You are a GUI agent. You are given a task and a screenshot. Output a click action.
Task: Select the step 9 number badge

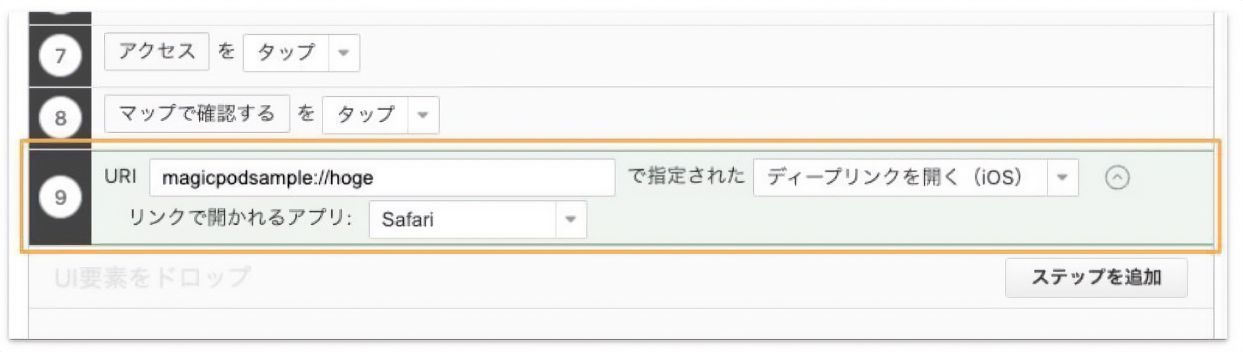[60, 197]
